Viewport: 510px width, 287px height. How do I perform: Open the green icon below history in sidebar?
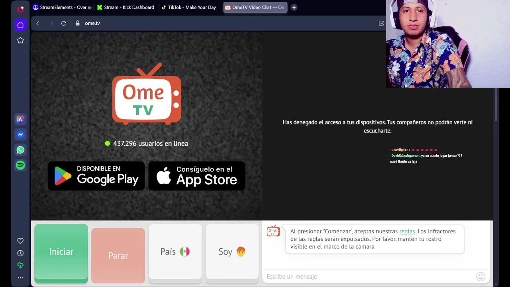pyautogui.click(x=20, y=265)
